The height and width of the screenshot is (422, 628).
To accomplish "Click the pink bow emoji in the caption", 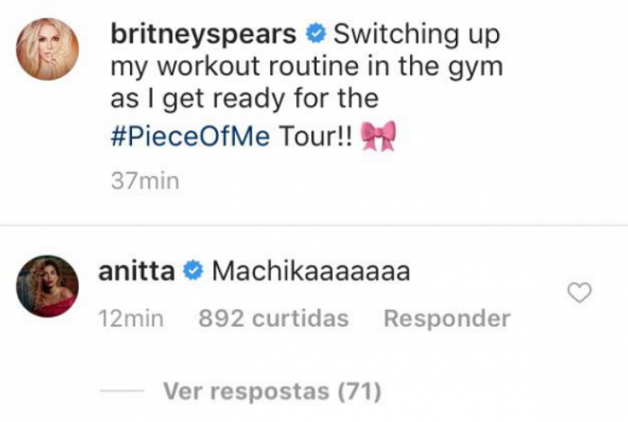I will click(377, 136).
